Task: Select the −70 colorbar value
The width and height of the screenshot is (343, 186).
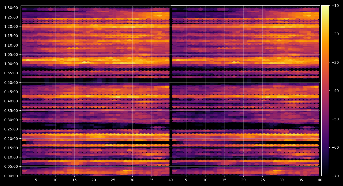Action: [335, 176]
